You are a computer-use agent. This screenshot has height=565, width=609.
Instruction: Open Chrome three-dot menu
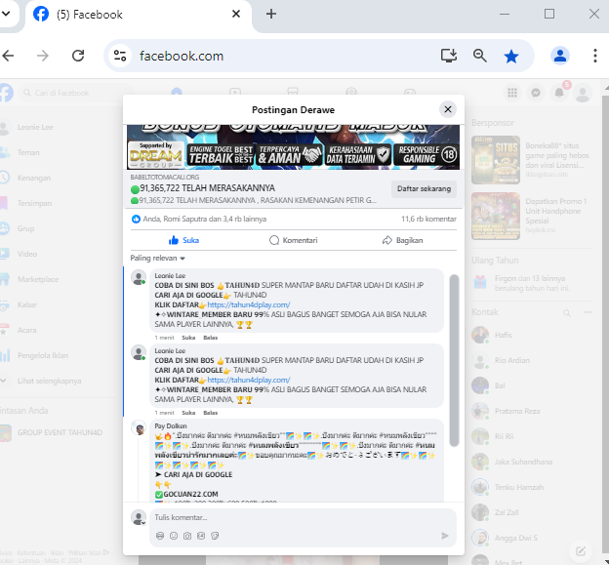(595, 56)
